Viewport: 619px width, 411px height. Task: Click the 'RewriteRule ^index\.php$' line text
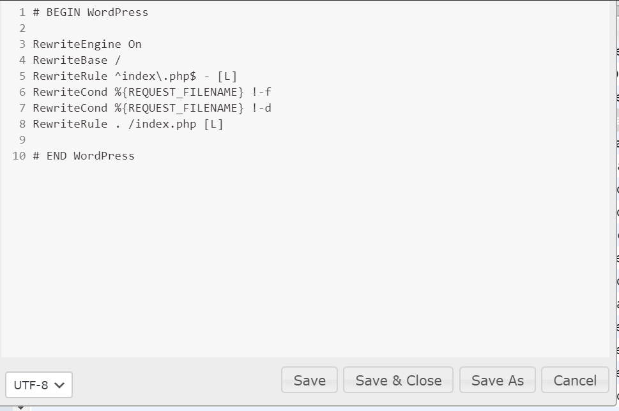135,76
